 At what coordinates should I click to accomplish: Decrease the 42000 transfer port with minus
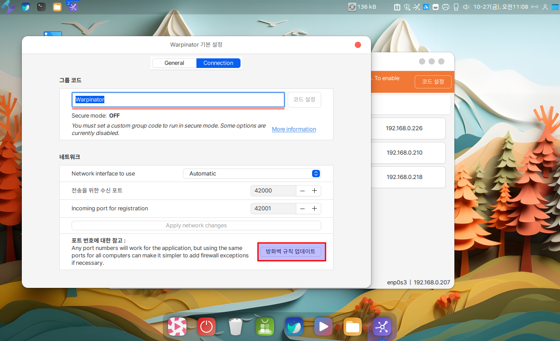click(302, 191)
